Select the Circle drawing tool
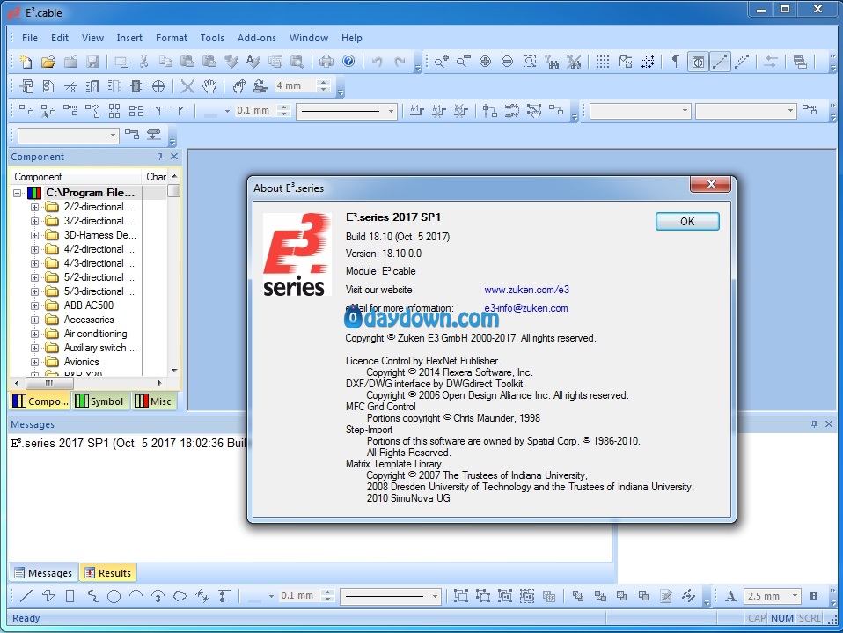This screenshot has height=633, width=843. pyautogui.click(x=114, y=596)
